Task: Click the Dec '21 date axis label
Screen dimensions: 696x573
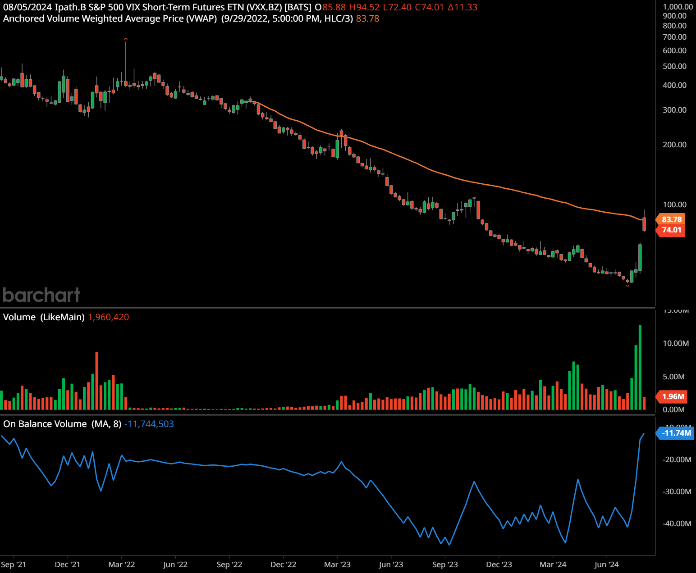Action: [67, 564]
